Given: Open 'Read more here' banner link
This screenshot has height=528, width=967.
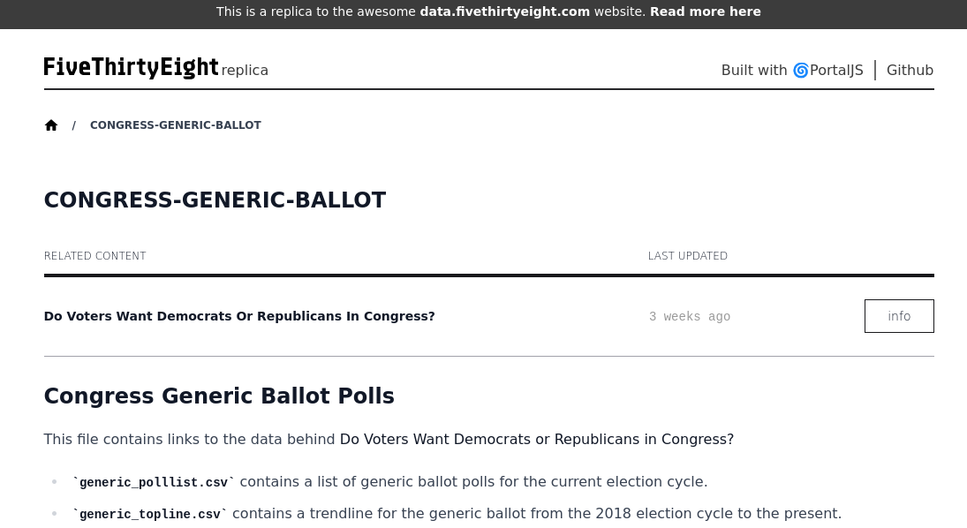Looking at the screenshot, I should pyautogui.click(x=705, y=11).
